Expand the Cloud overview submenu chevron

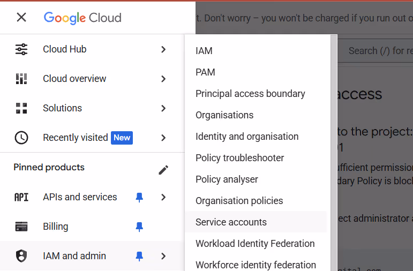163,79
